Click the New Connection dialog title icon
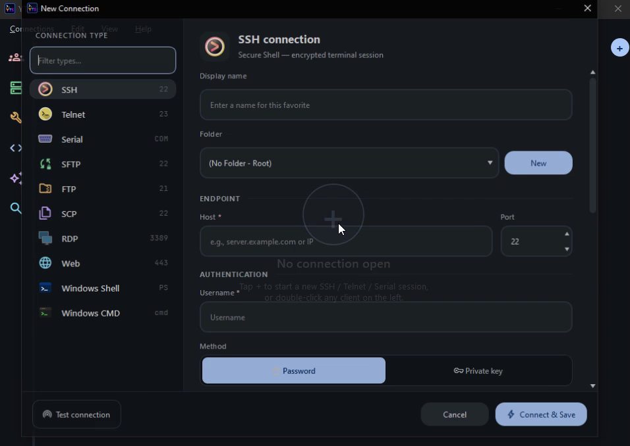The height and width of the screenshot is (446, 630). click(32, 8)
